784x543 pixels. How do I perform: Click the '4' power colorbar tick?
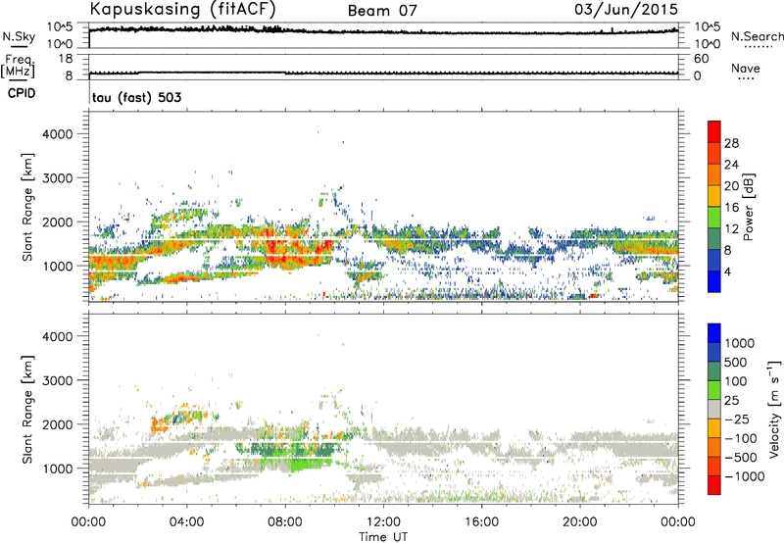pyautogui.click(x=727, y=271)
